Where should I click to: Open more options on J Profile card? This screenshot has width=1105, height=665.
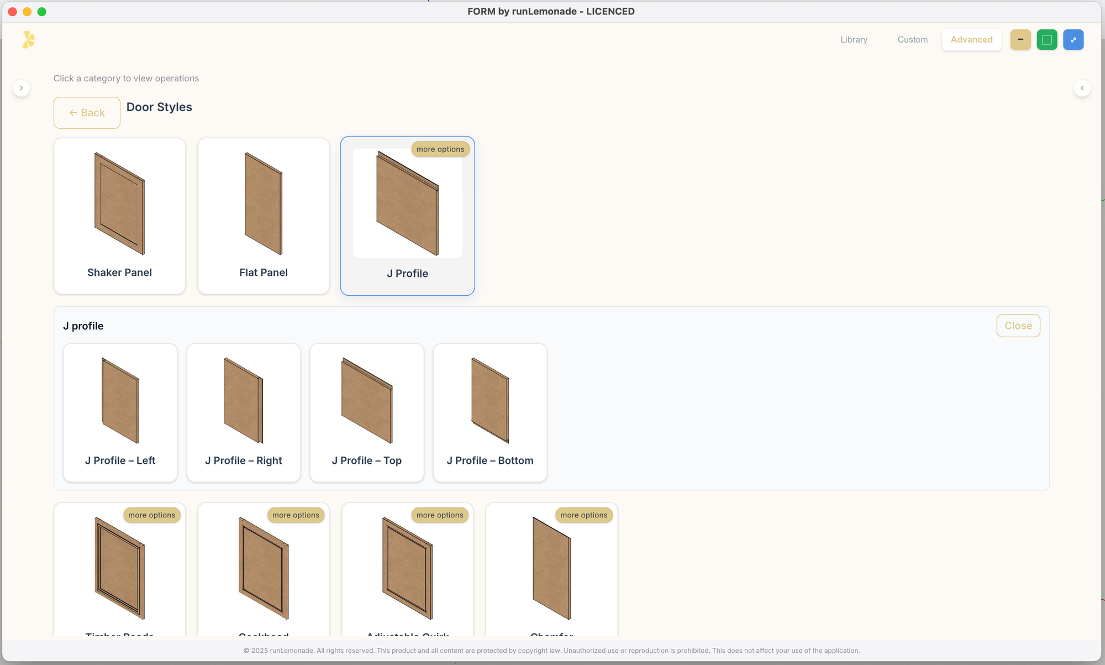pos(440,149)
